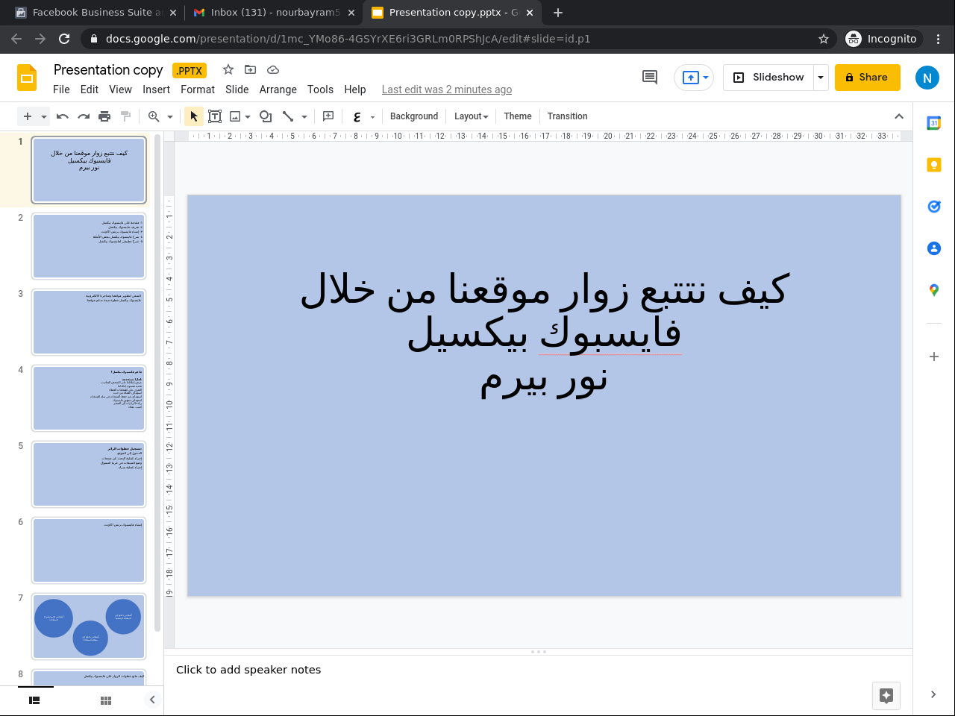Screen dimensions: 955x716
Task: Open the zoom level dropdown arrow
Action: point(170,117)
